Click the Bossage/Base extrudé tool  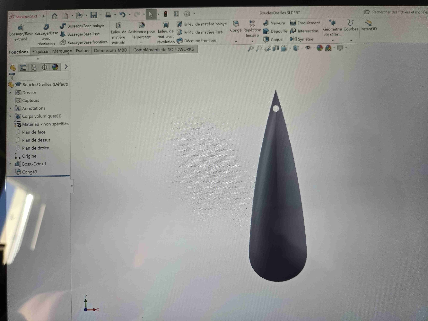[21, 32]
